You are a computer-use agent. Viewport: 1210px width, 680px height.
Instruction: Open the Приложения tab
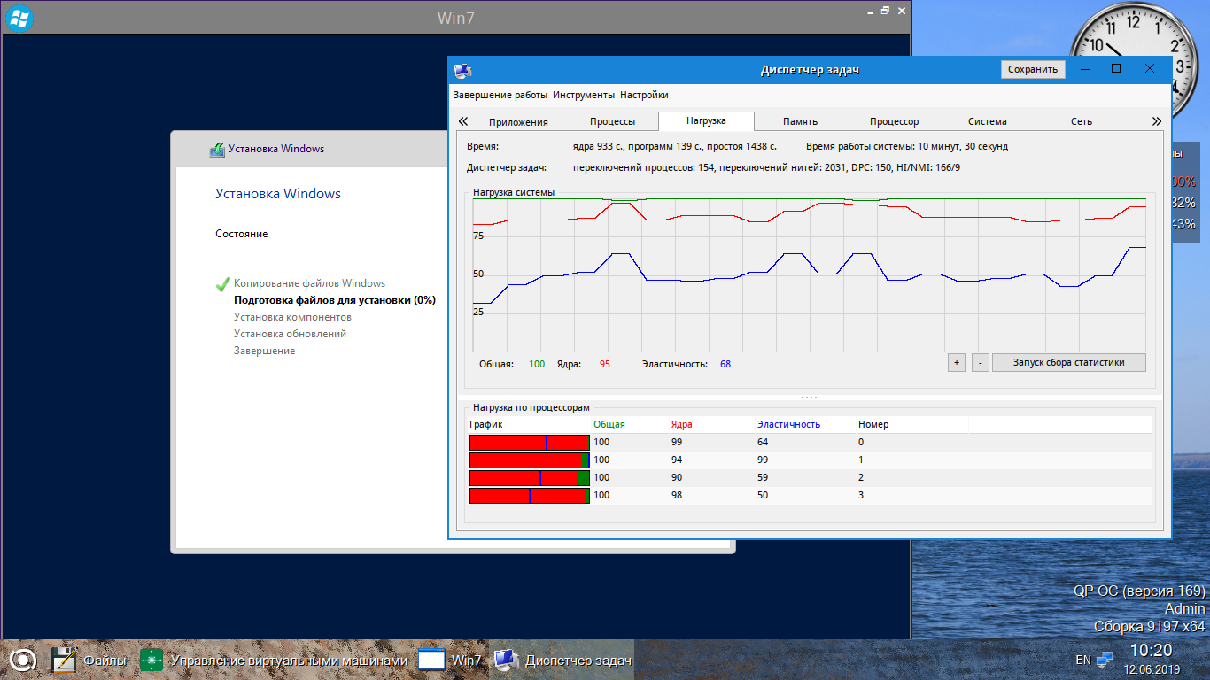518,121
